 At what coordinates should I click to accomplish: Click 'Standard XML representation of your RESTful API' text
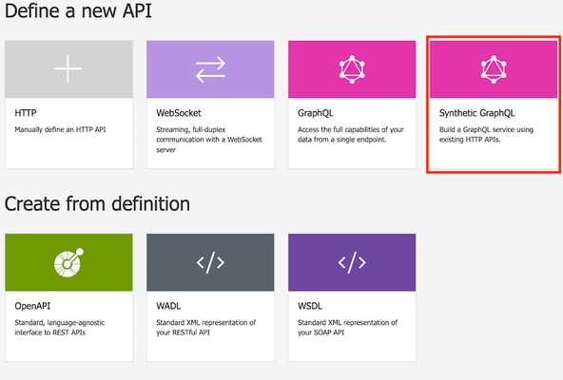click(205, 328)
